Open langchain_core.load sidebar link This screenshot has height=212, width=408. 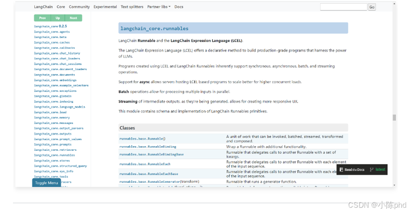click(50, 112)
